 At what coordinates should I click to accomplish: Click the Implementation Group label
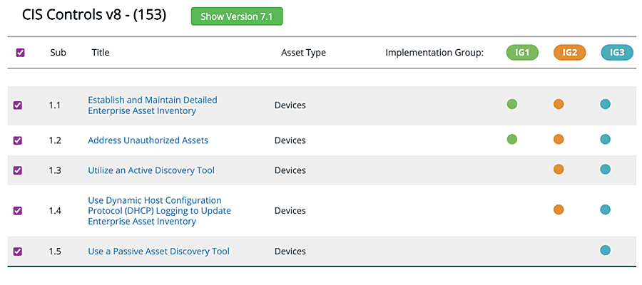pyautogui.click(x=435, y=53)
